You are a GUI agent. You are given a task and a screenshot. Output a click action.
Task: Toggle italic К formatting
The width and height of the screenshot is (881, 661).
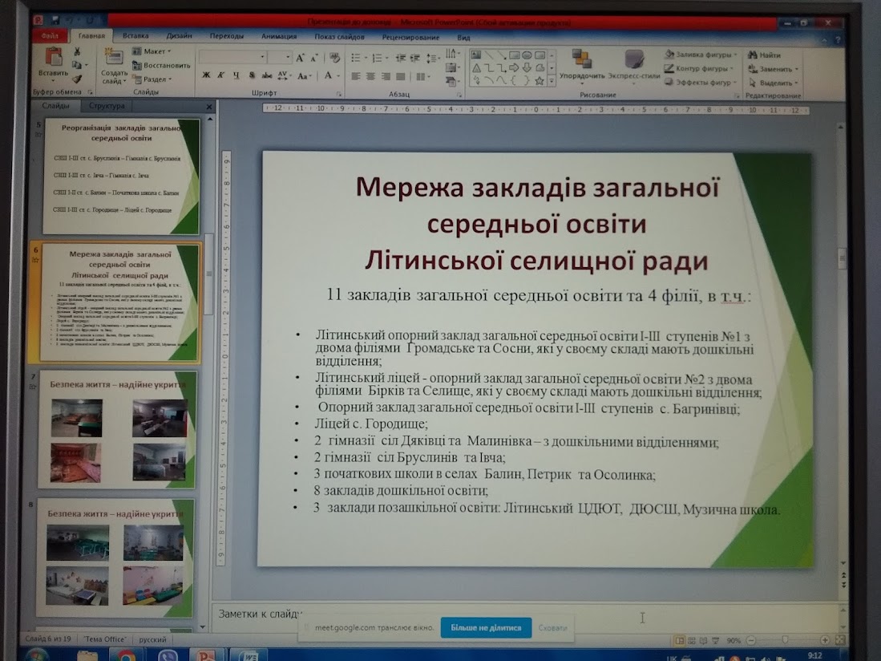[x=221, y=75]
